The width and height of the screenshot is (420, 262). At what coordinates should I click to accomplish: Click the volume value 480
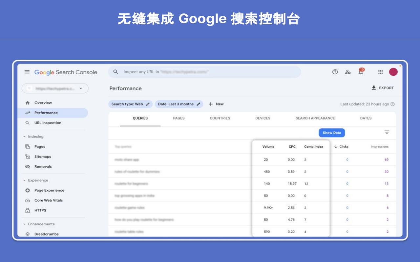267,172
